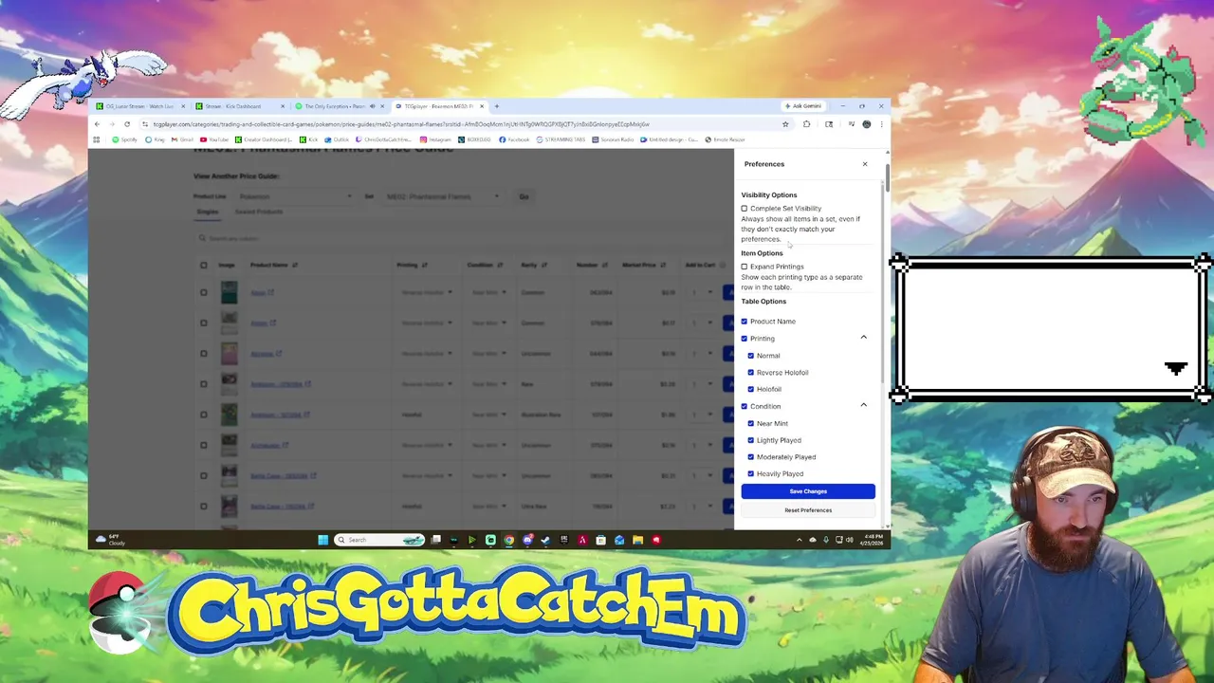Screen dimensions: 1214x683
Task: Click Reset Preferences link
Action: pos(808,510)
